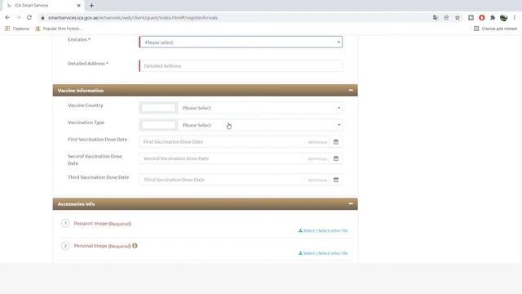Image resolution: width=522 pixels, height=294 pixels.
Task: Collapse the Accessories Info section
Action: (x=351, y=203)
